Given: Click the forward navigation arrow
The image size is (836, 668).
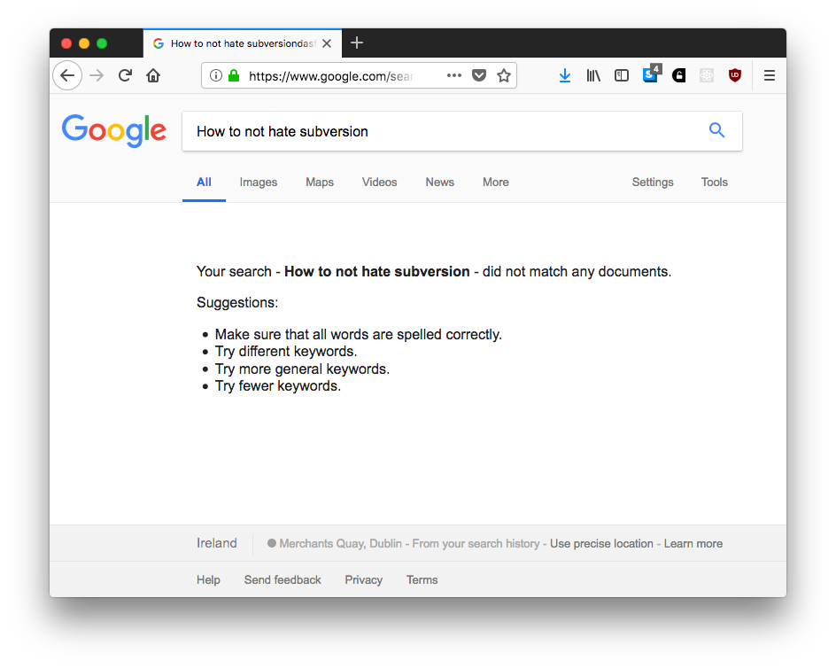Looking at the screenshot, I should tap(97, 76).
